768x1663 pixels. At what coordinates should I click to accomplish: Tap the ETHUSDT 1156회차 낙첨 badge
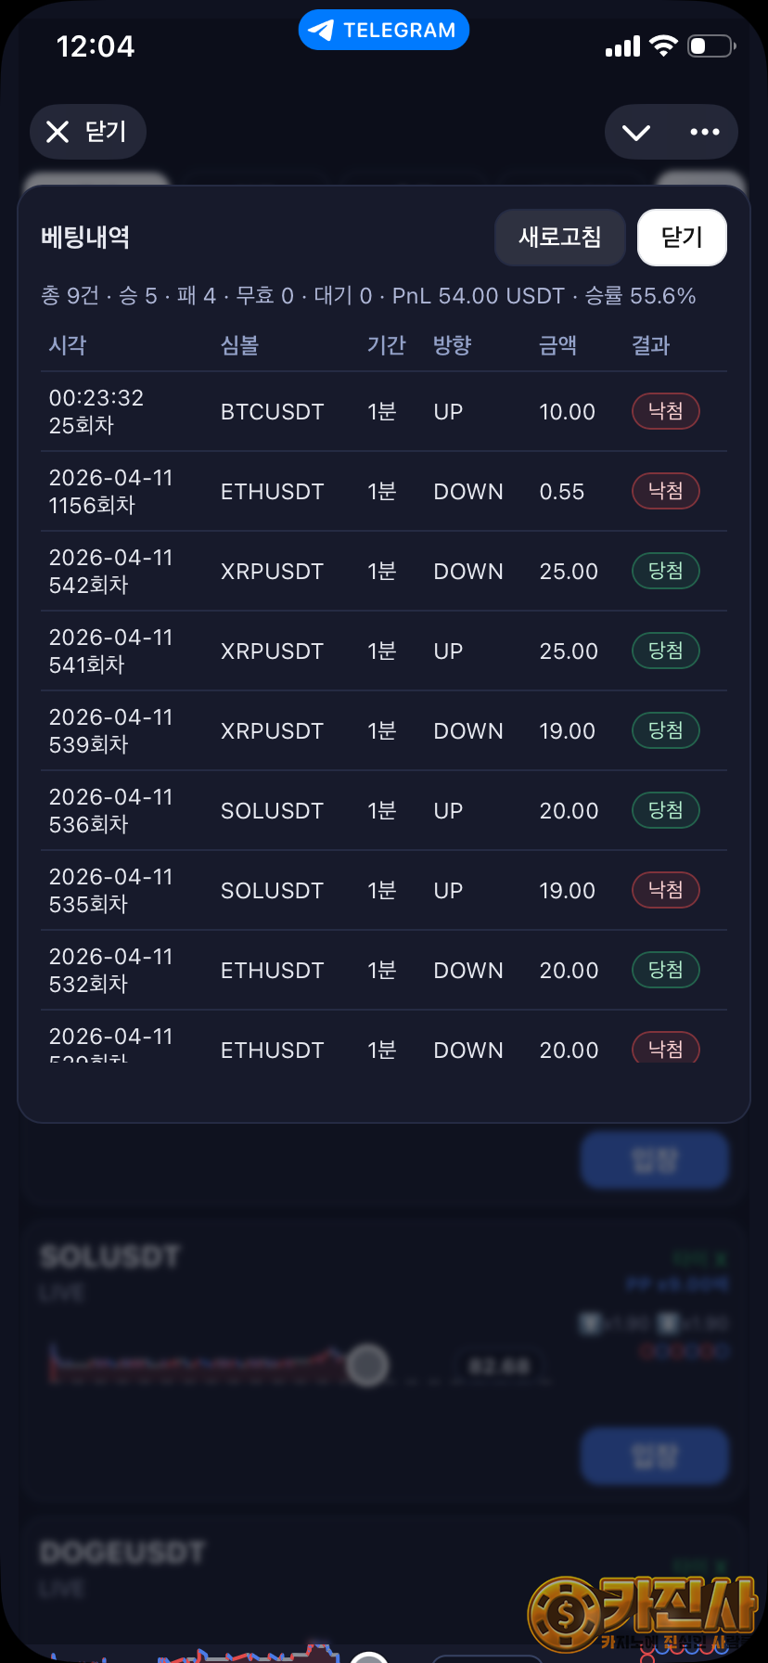665,491
